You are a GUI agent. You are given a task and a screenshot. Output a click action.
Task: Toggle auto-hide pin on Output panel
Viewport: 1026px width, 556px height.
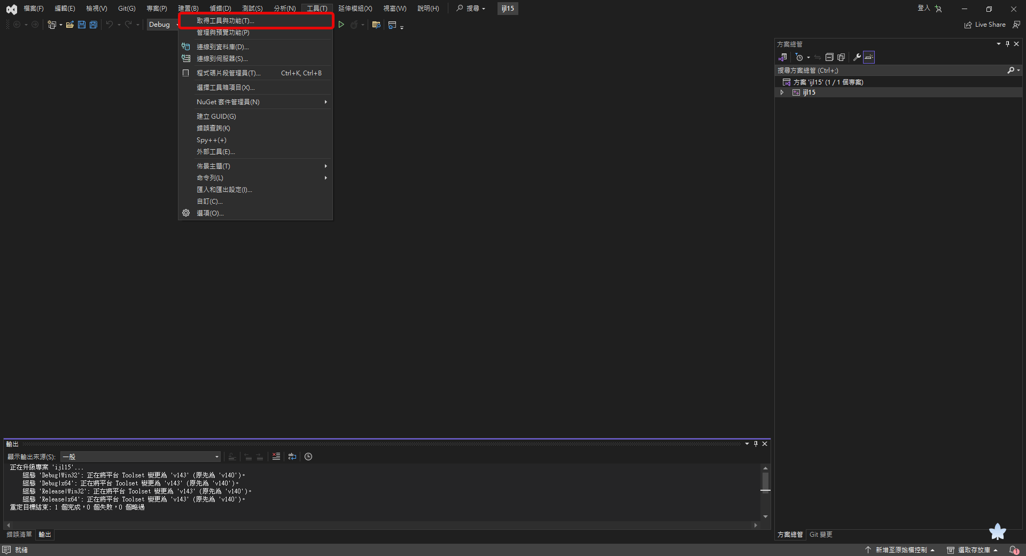[756, 444]
